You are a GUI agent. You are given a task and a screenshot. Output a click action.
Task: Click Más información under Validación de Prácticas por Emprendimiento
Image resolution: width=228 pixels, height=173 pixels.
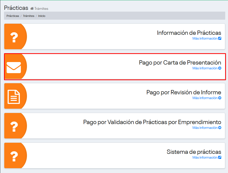click(205, 128)
